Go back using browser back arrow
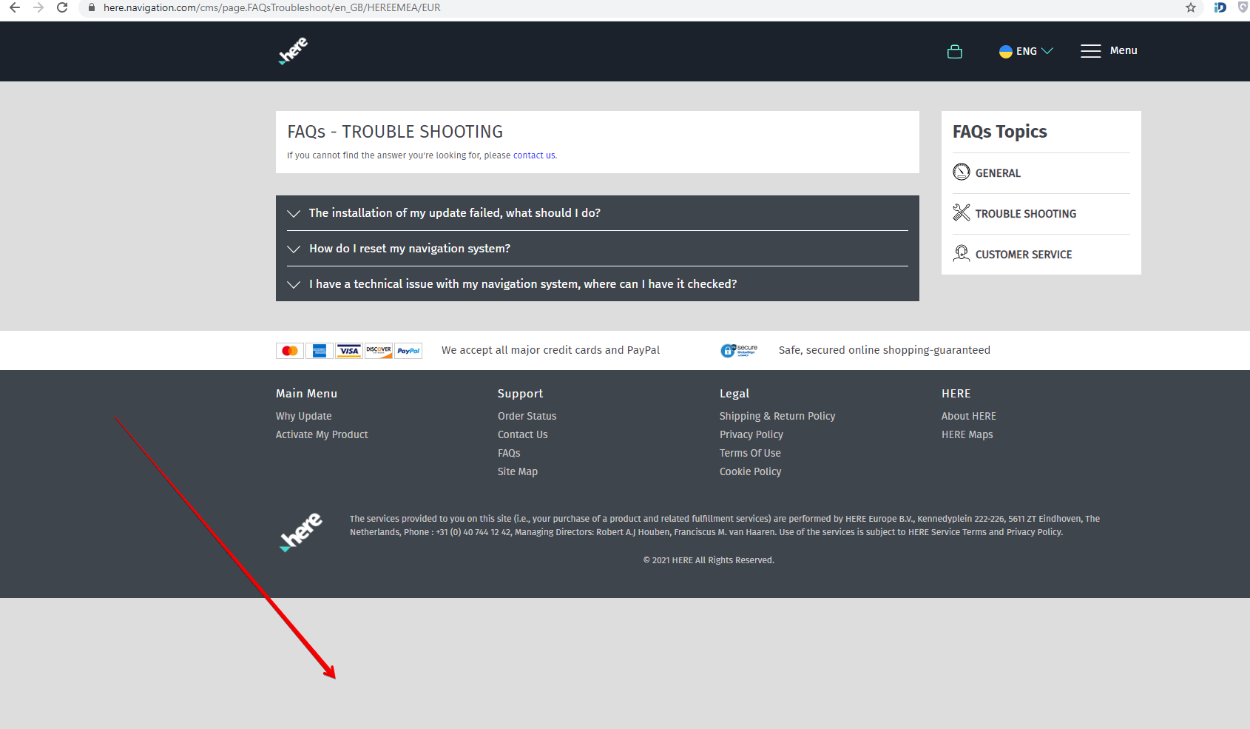 point(15,7)
